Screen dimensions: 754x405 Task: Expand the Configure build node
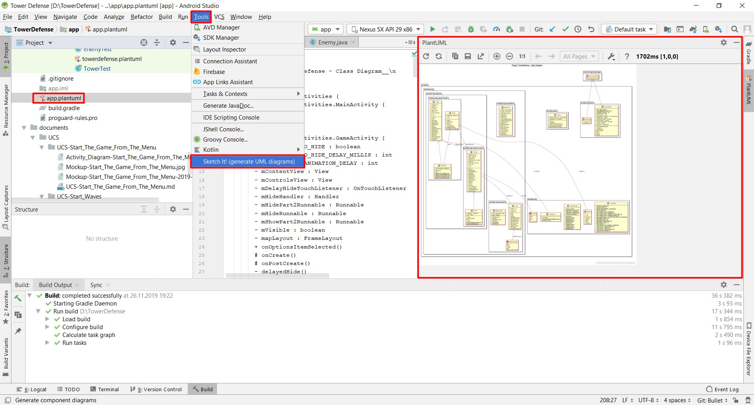(47, 327)
